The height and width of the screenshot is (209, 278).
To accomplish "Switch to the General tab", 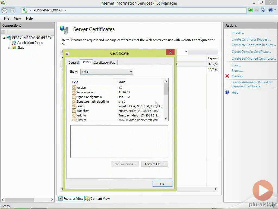I will coord(73,63).
